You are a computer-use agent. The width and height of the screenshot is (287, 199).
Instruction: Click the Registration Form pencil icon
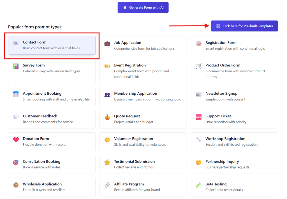199,43
